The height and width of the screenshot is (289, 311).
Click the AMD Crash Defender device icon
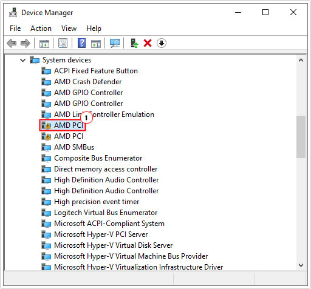click(46, 82)
